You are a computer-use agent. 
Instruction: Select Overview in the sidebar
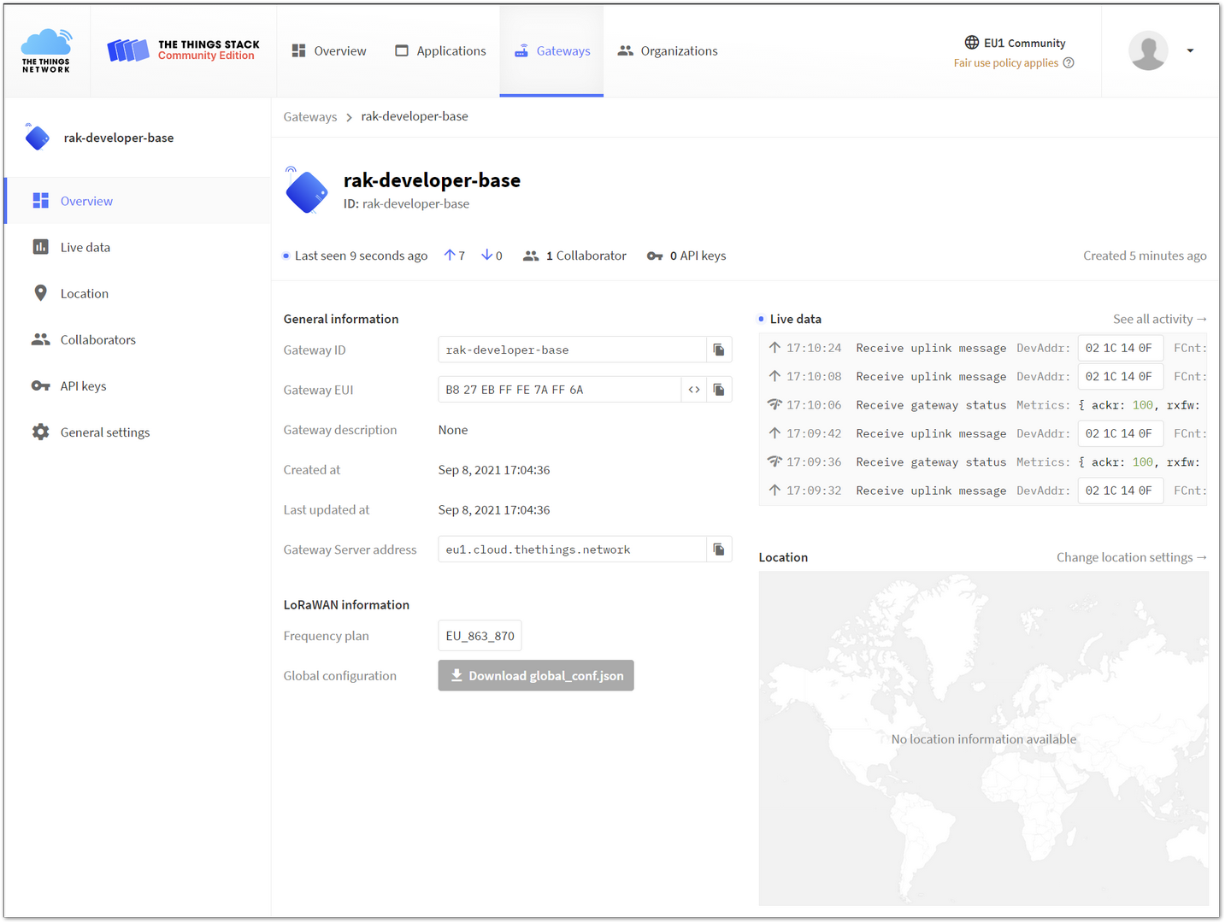click(138, 201)
